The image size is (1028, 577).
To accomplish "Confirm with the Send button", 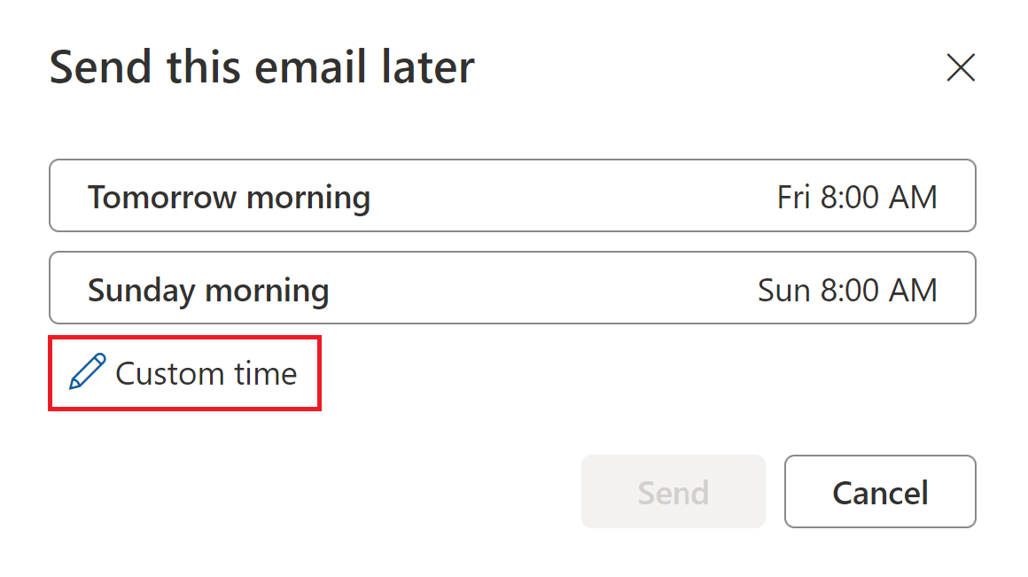I will tap(674, 492).
